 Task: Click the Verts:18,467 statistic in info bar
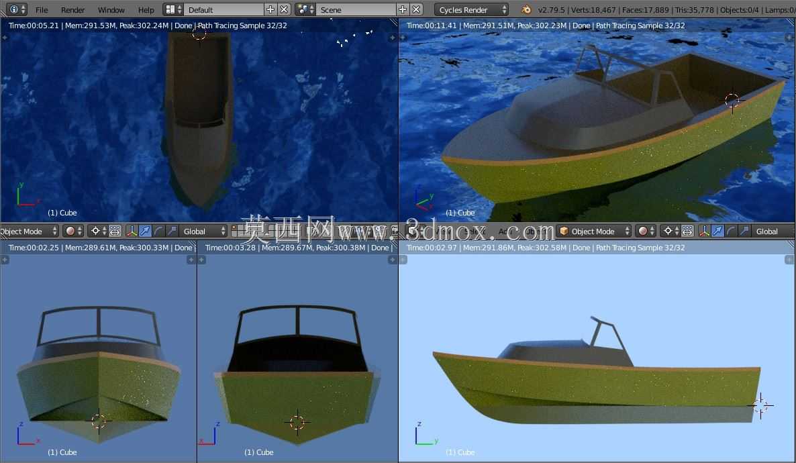click(x=593, y=9)
